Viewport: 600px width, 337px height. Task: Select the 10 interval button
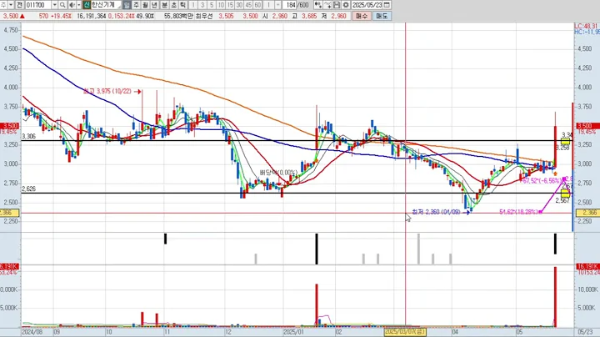pyautogui.click(x=221, y=5)
